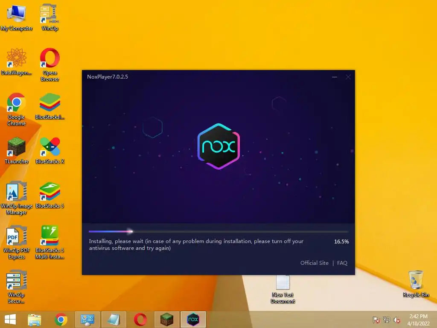
Task: Select the Opera Browser desktop shortcut
Action: [50, 65]
